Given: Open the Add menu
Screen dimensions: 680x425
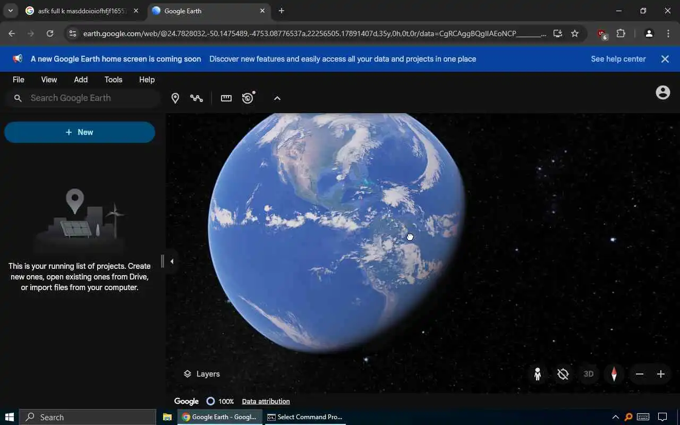Looking at the screenshot, I should coord(81,80).
